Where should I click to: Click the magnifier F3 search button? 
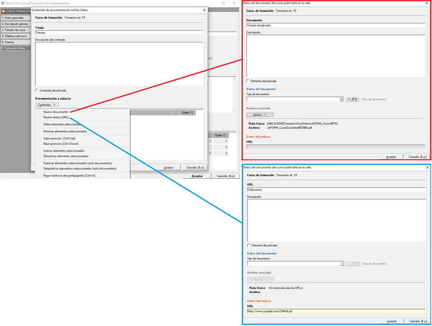pos(352,99)
